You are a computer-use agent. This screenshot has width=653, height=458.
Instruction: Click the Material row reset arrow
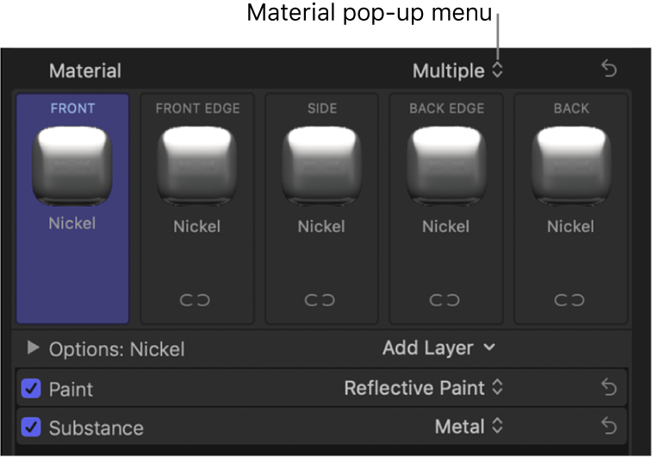point(609,71)
